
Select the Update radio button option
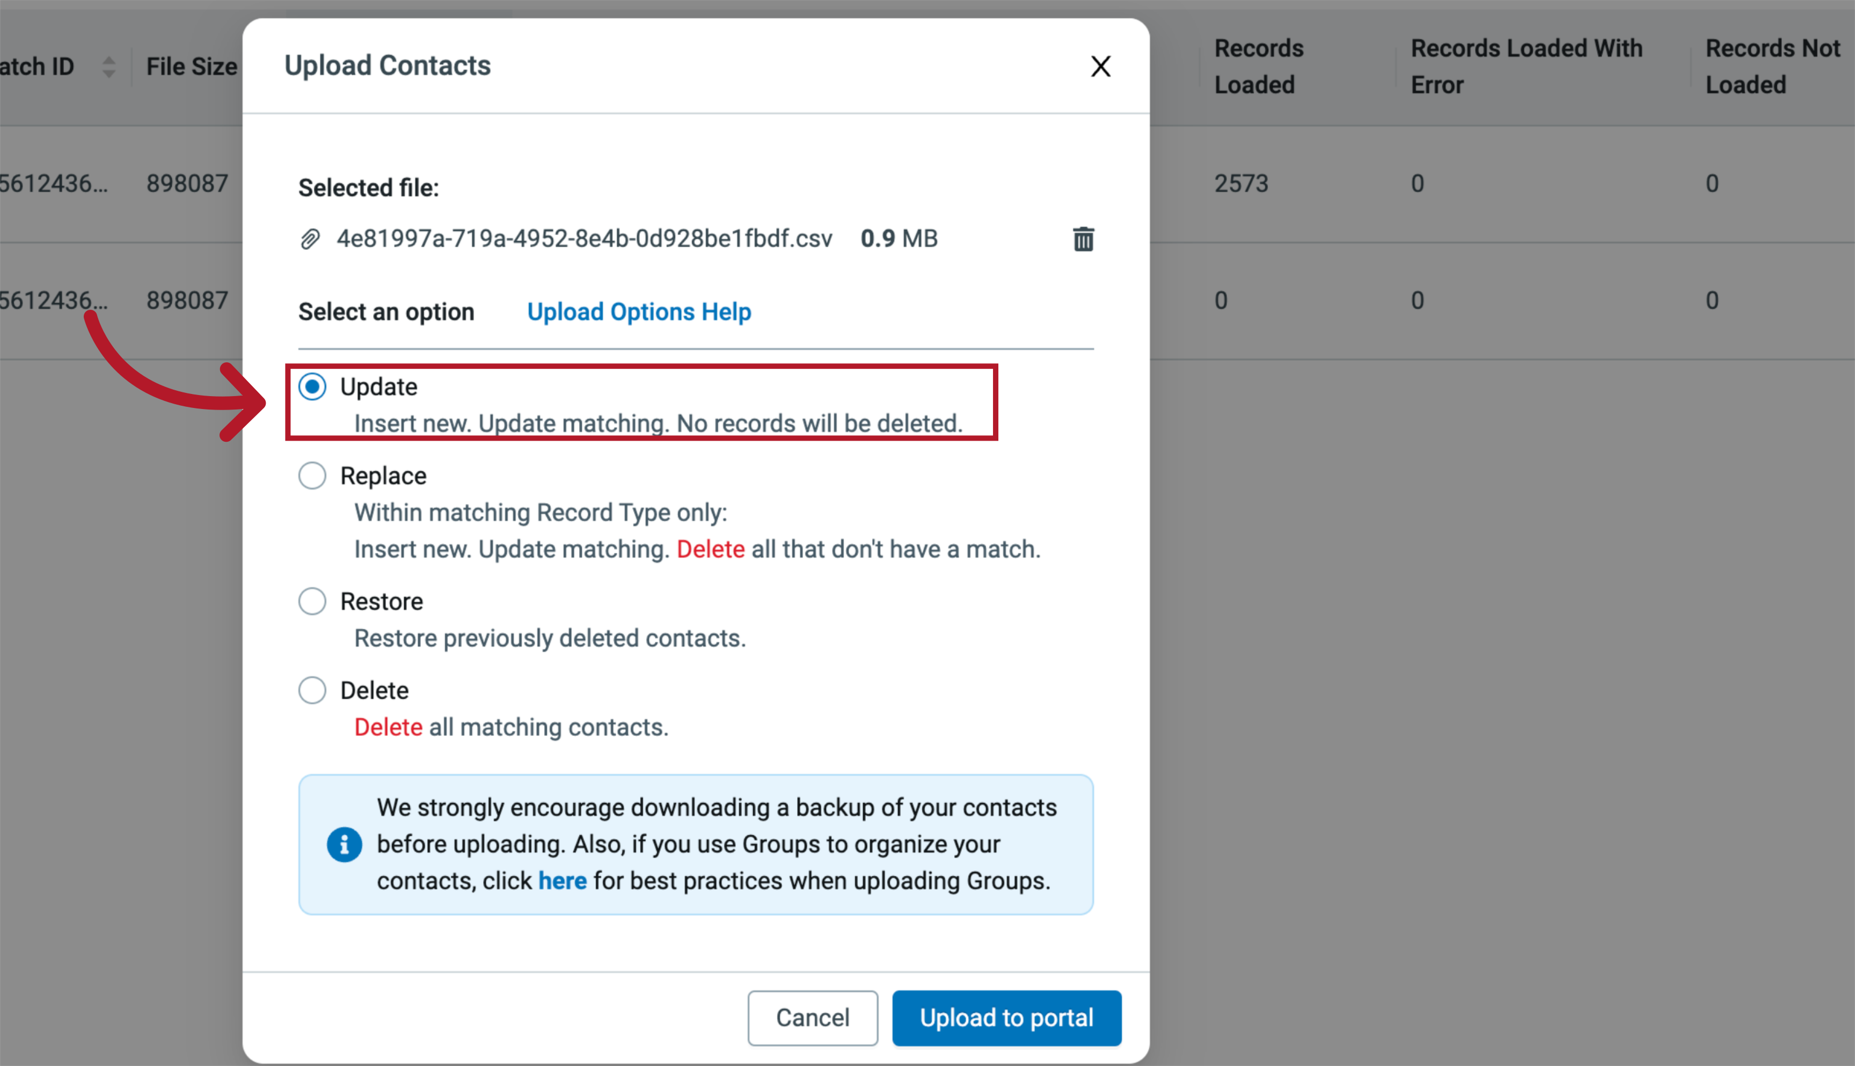(x=312, y=386)
